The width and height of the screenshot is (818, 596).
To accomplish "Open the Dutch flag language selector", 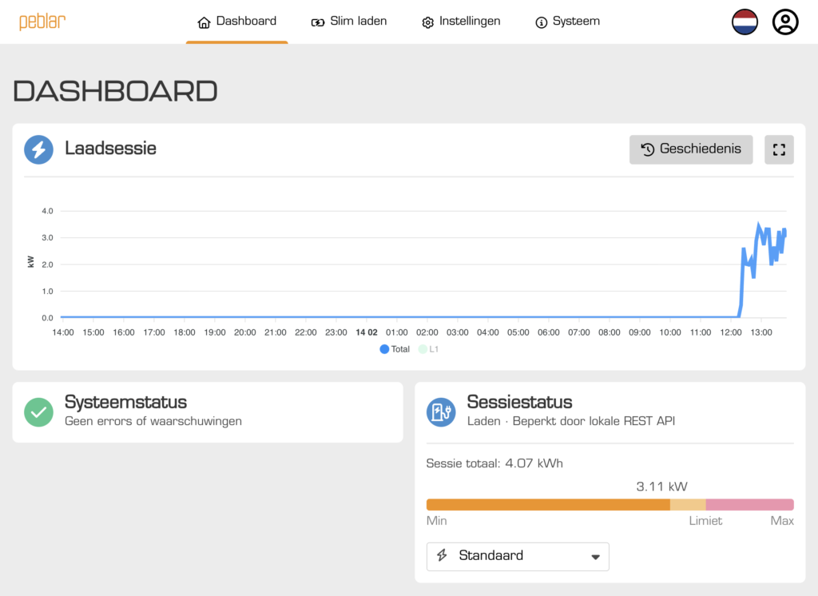I will pos(745,22).
